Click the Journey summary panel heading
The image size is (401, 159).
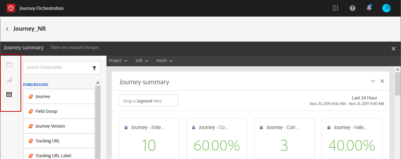(x=144, y=82)
